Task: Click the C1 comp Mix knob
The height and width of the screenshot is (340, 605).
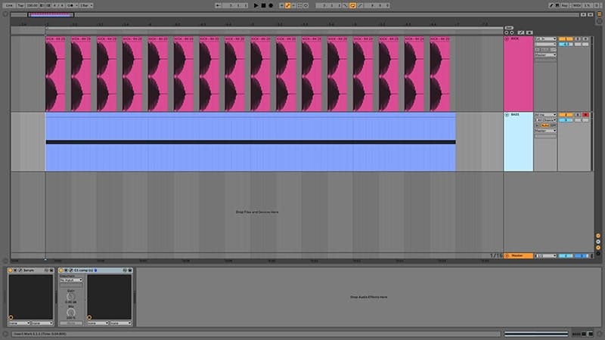Action: (71, 312)
